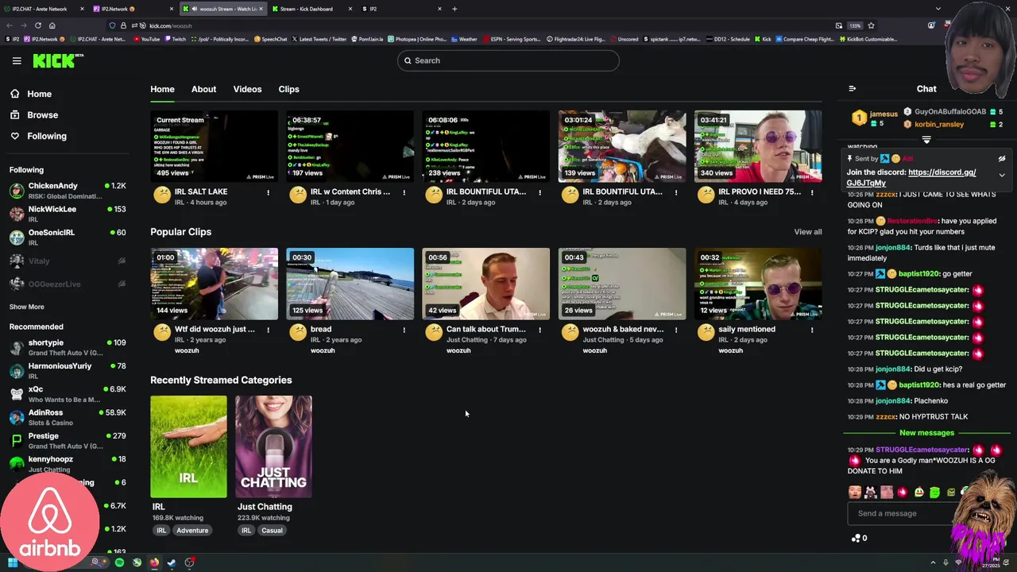Click the Following heart icon in sidebar
This screenshot has width=1017, height=572.
15,136
